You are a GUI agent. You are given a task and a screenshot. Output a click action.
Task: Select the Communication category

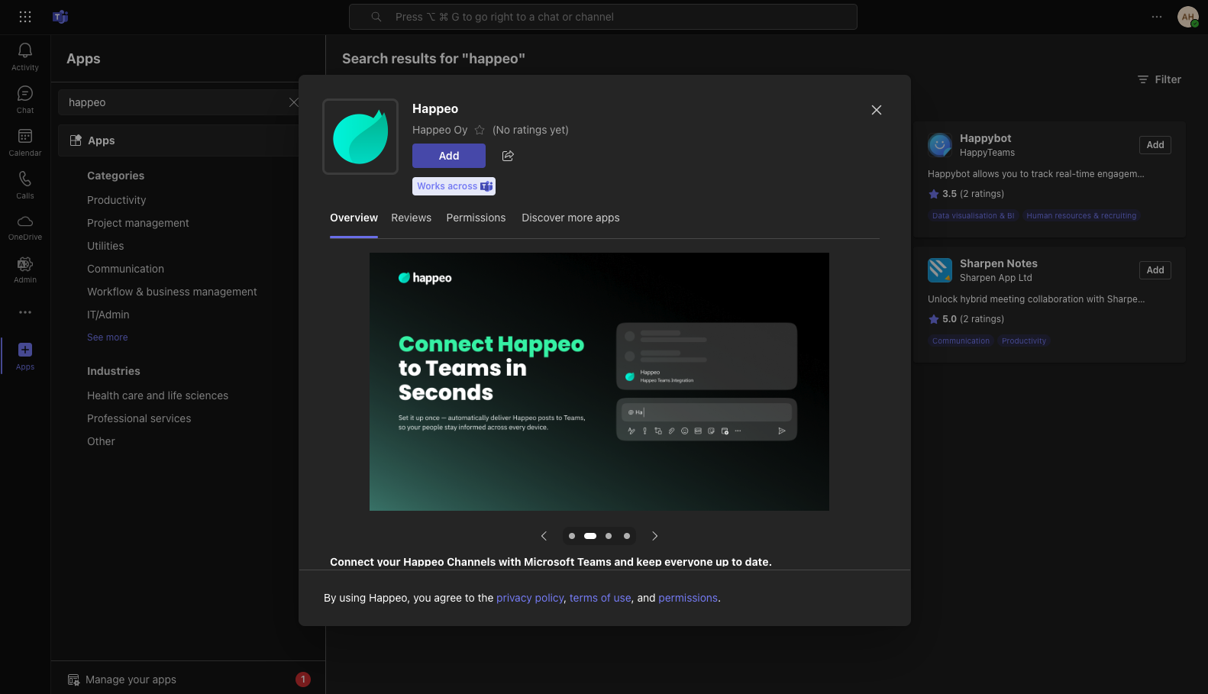coord(125,269)
